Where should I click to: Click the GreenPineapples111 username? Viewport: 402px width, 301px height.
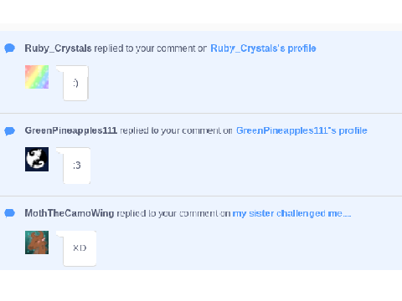(x=71, y=130)
